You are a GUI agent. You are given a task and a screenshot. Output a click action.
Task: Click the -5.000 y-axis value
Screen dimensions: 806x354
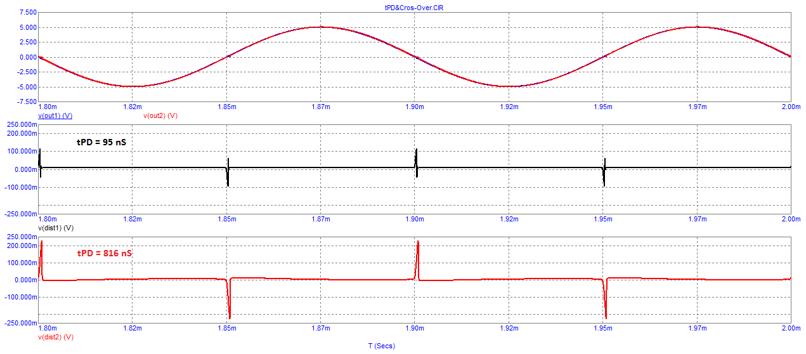coord(26,87)
